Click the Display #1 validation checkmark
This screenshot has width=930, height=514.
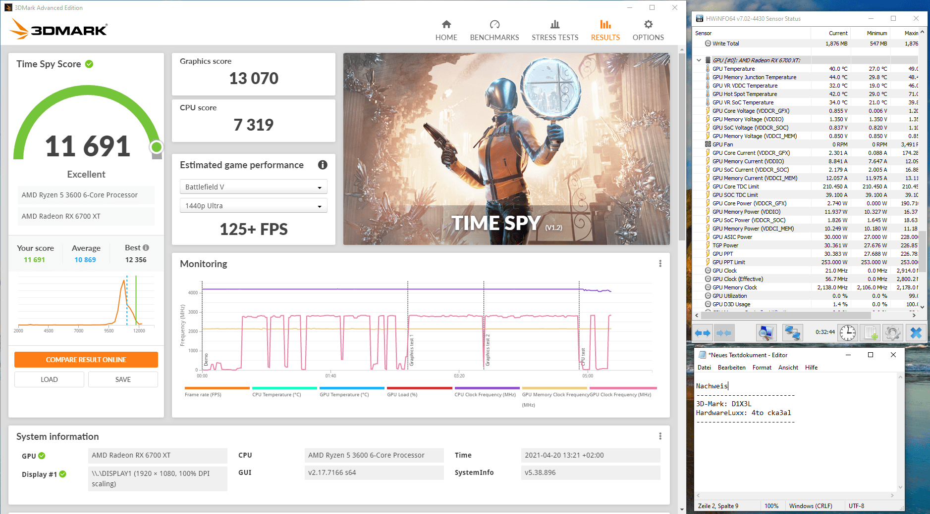[x=63, y=474]
